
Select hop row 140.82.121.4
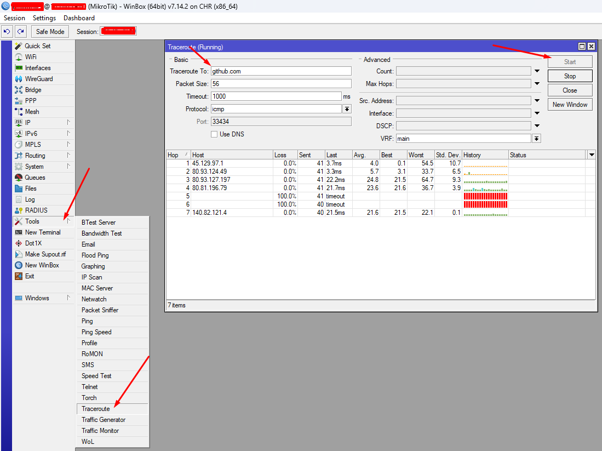click(381, 213)
